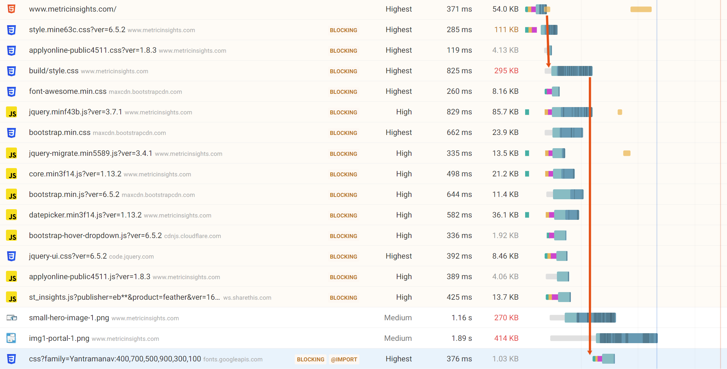Click long yellow marker on www.metricinsights.com/ row
Viewport: 727px width, 369px height.
tap(641, 9)
